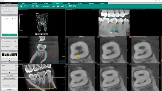
Task: Select the Zoom magnifier tool
Action: point(25,6)
